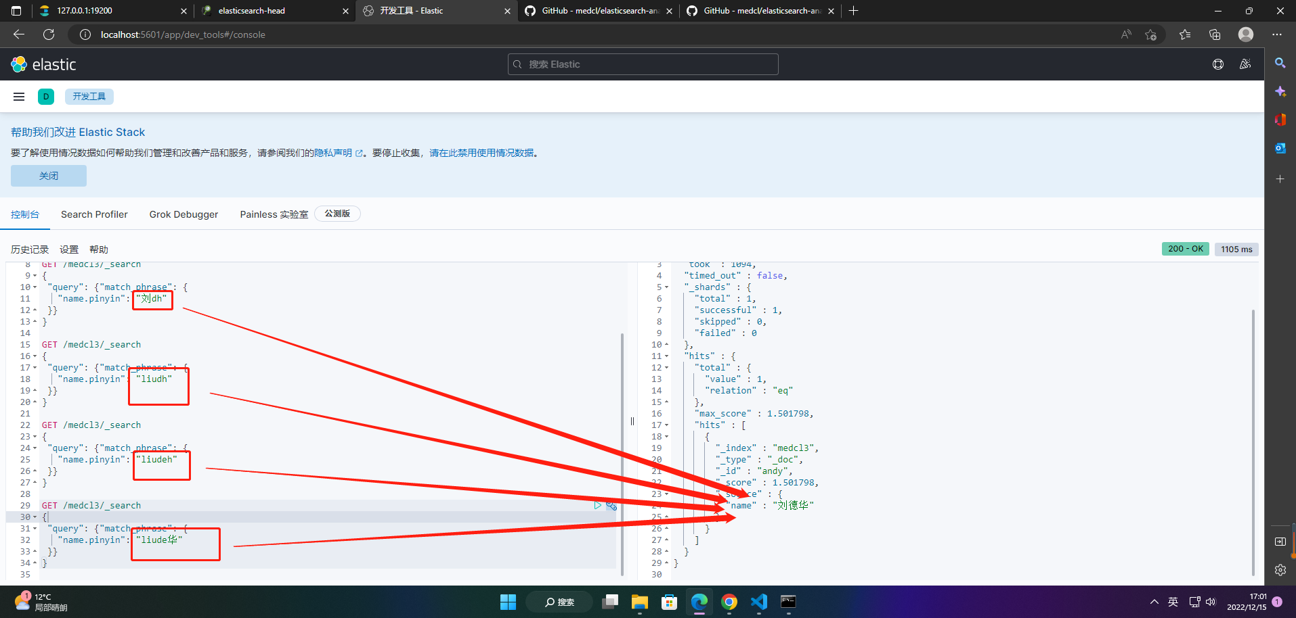The height and width of the screenshot is (618, 1296).
Task: Show hidden system tray icons chevron
Action: click(1154, 602)
